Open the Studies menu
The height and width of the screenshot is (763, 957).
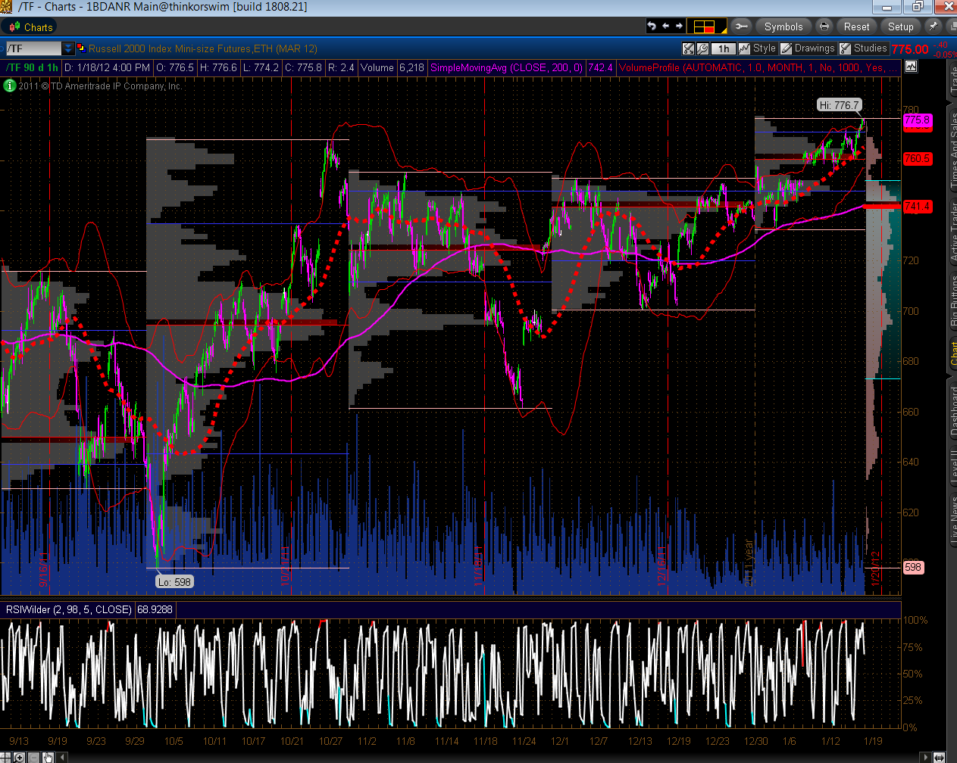[863, 48]
